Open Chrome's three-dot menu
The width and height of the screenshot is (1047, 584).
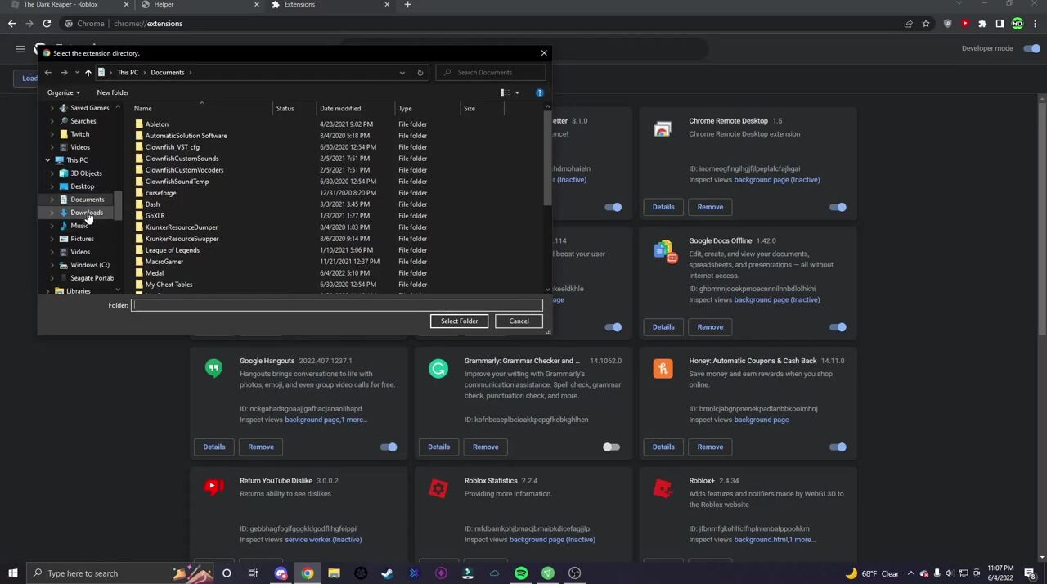[x=1034, y=24]
